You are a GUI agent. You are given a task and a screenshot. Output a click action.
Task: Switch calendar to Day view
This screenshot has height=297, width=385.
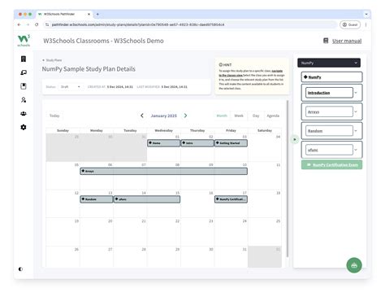[x=256, y=116]
